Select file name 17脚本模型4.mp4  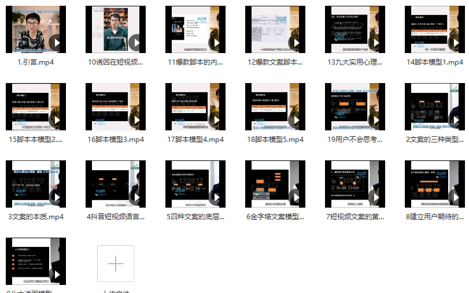pos(195,140)
